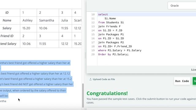Click code line 'where P2.Salary > P1.Salary'
The image size is (196, 110).
(120, 50)
